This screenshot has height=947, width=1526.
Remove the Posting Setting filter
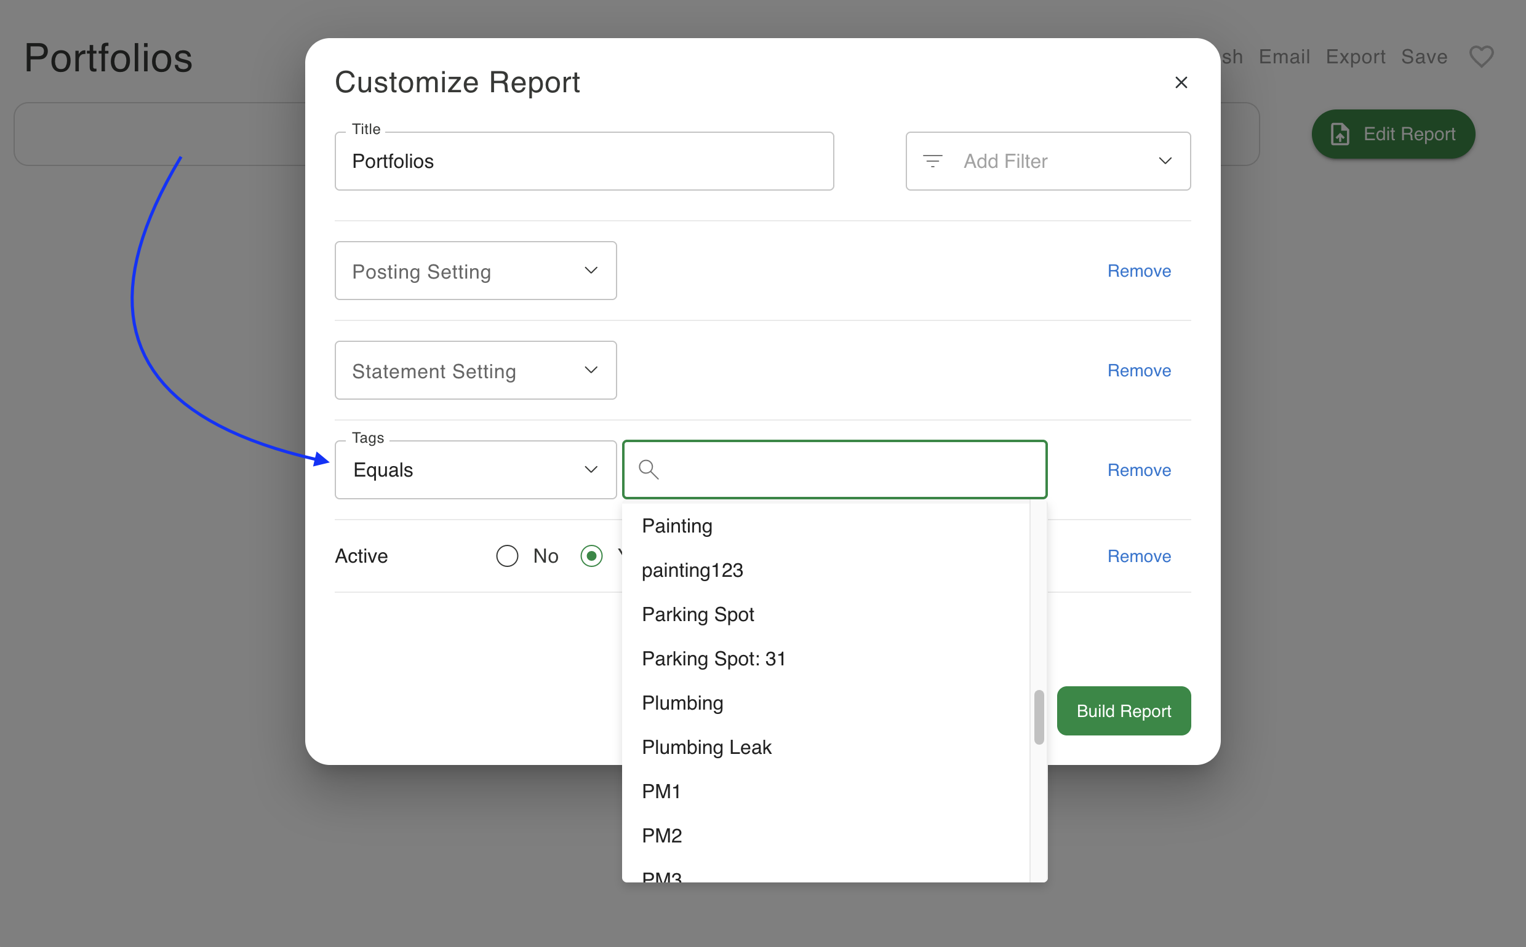click(1139, 271)
